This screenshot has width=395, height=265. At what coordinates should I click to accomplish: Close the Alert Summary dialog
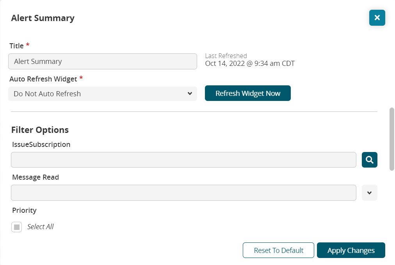pyautogui.click(x=377, y=18)
